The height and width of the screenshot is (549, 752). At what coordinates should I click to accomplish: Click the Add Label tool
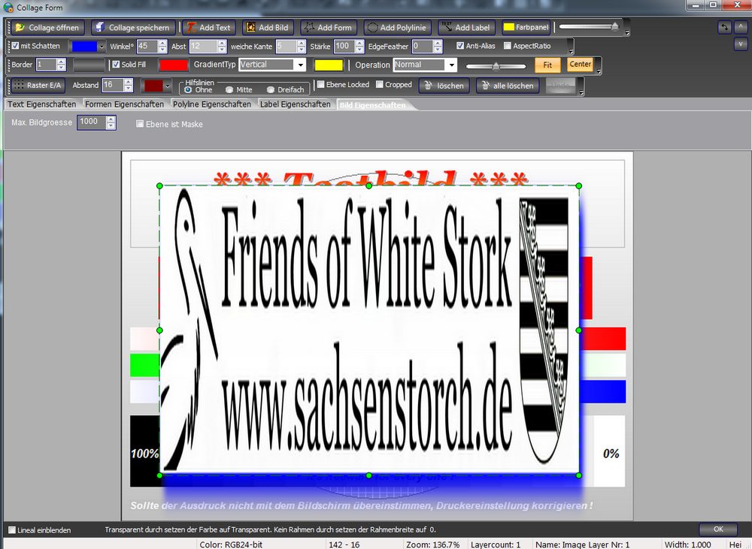[x=466, y=27]
